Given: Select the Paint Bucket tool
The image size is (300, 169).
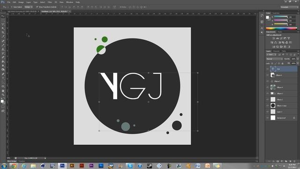Looking at the screenshot, I should click(x=3, y=61).
